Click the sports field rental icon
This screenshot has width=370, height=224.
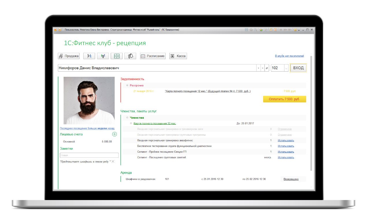tap(116, 56)
